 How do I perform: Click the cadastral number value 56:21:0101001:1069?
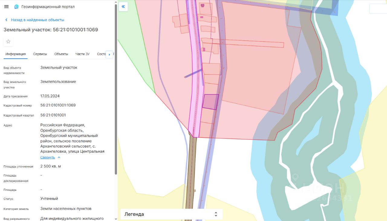tap(58, 105)
